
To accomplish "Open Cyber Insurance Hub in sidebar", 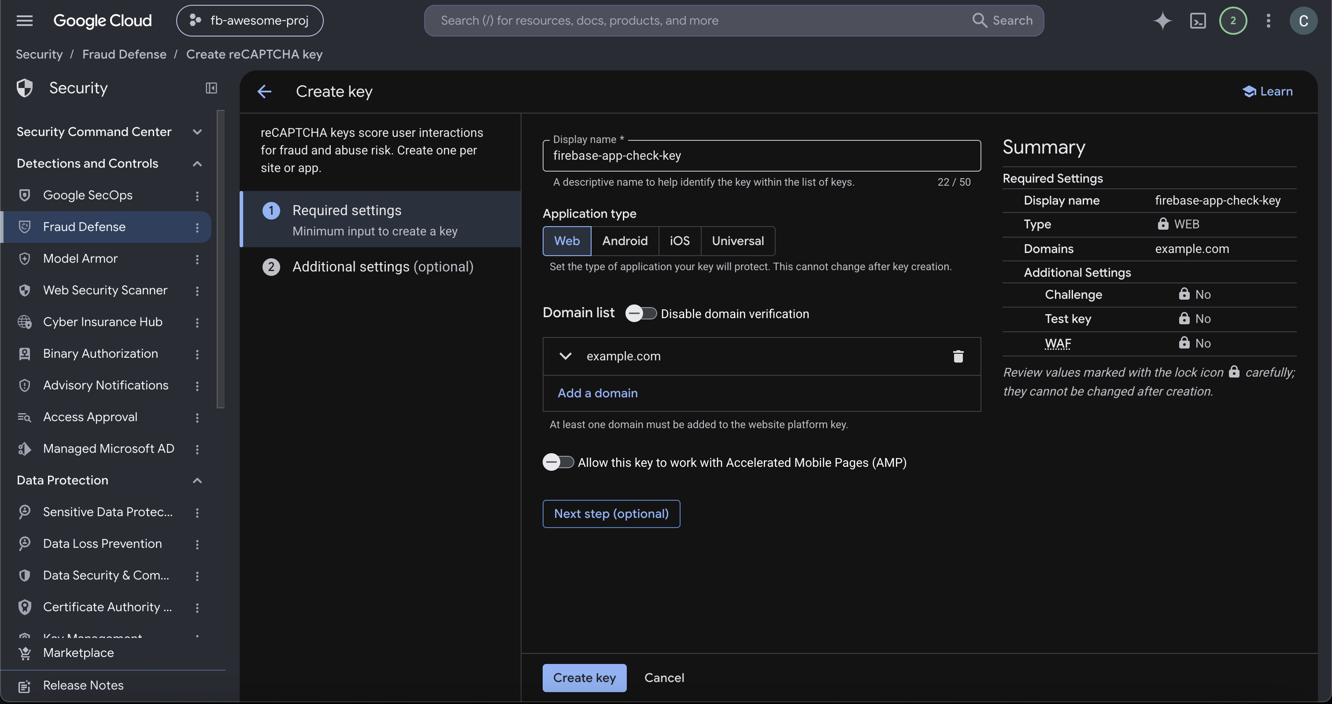I will tap(102, 323).
